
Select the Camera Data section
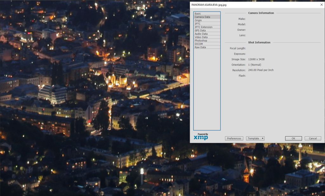coord(202,17)
